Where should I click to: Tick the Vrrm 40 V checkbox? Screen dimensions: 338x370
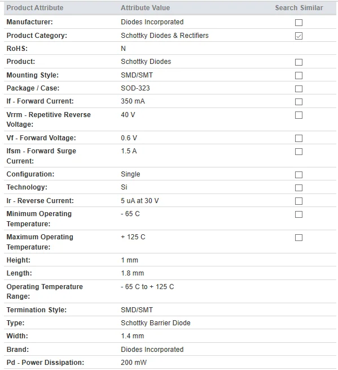click(299, 115)
